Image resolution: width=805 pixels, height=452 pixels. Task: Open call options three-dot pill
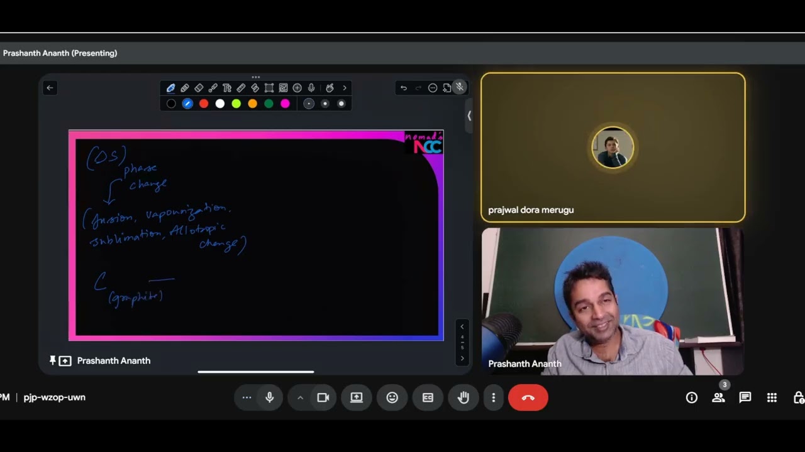(x=247, y=397)
